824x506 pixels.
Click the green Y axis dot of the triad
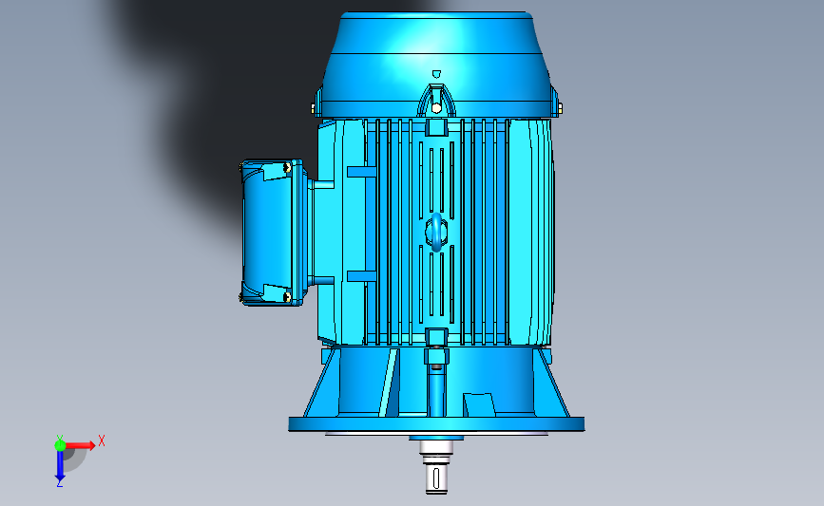tap(60, 445)
